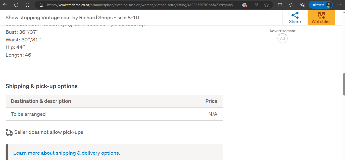Open the Share options for this listing
This screenshot has width=345, height=160.
(x=295, y=18)
